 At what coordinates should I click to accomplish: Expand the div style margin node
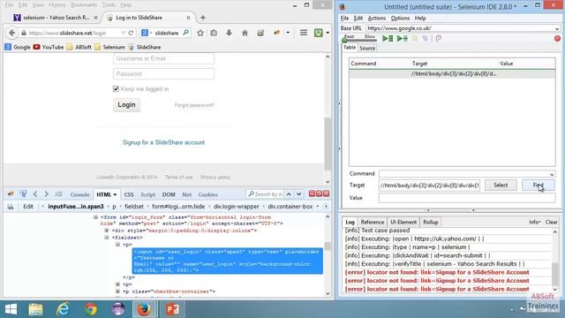[107, 230]
